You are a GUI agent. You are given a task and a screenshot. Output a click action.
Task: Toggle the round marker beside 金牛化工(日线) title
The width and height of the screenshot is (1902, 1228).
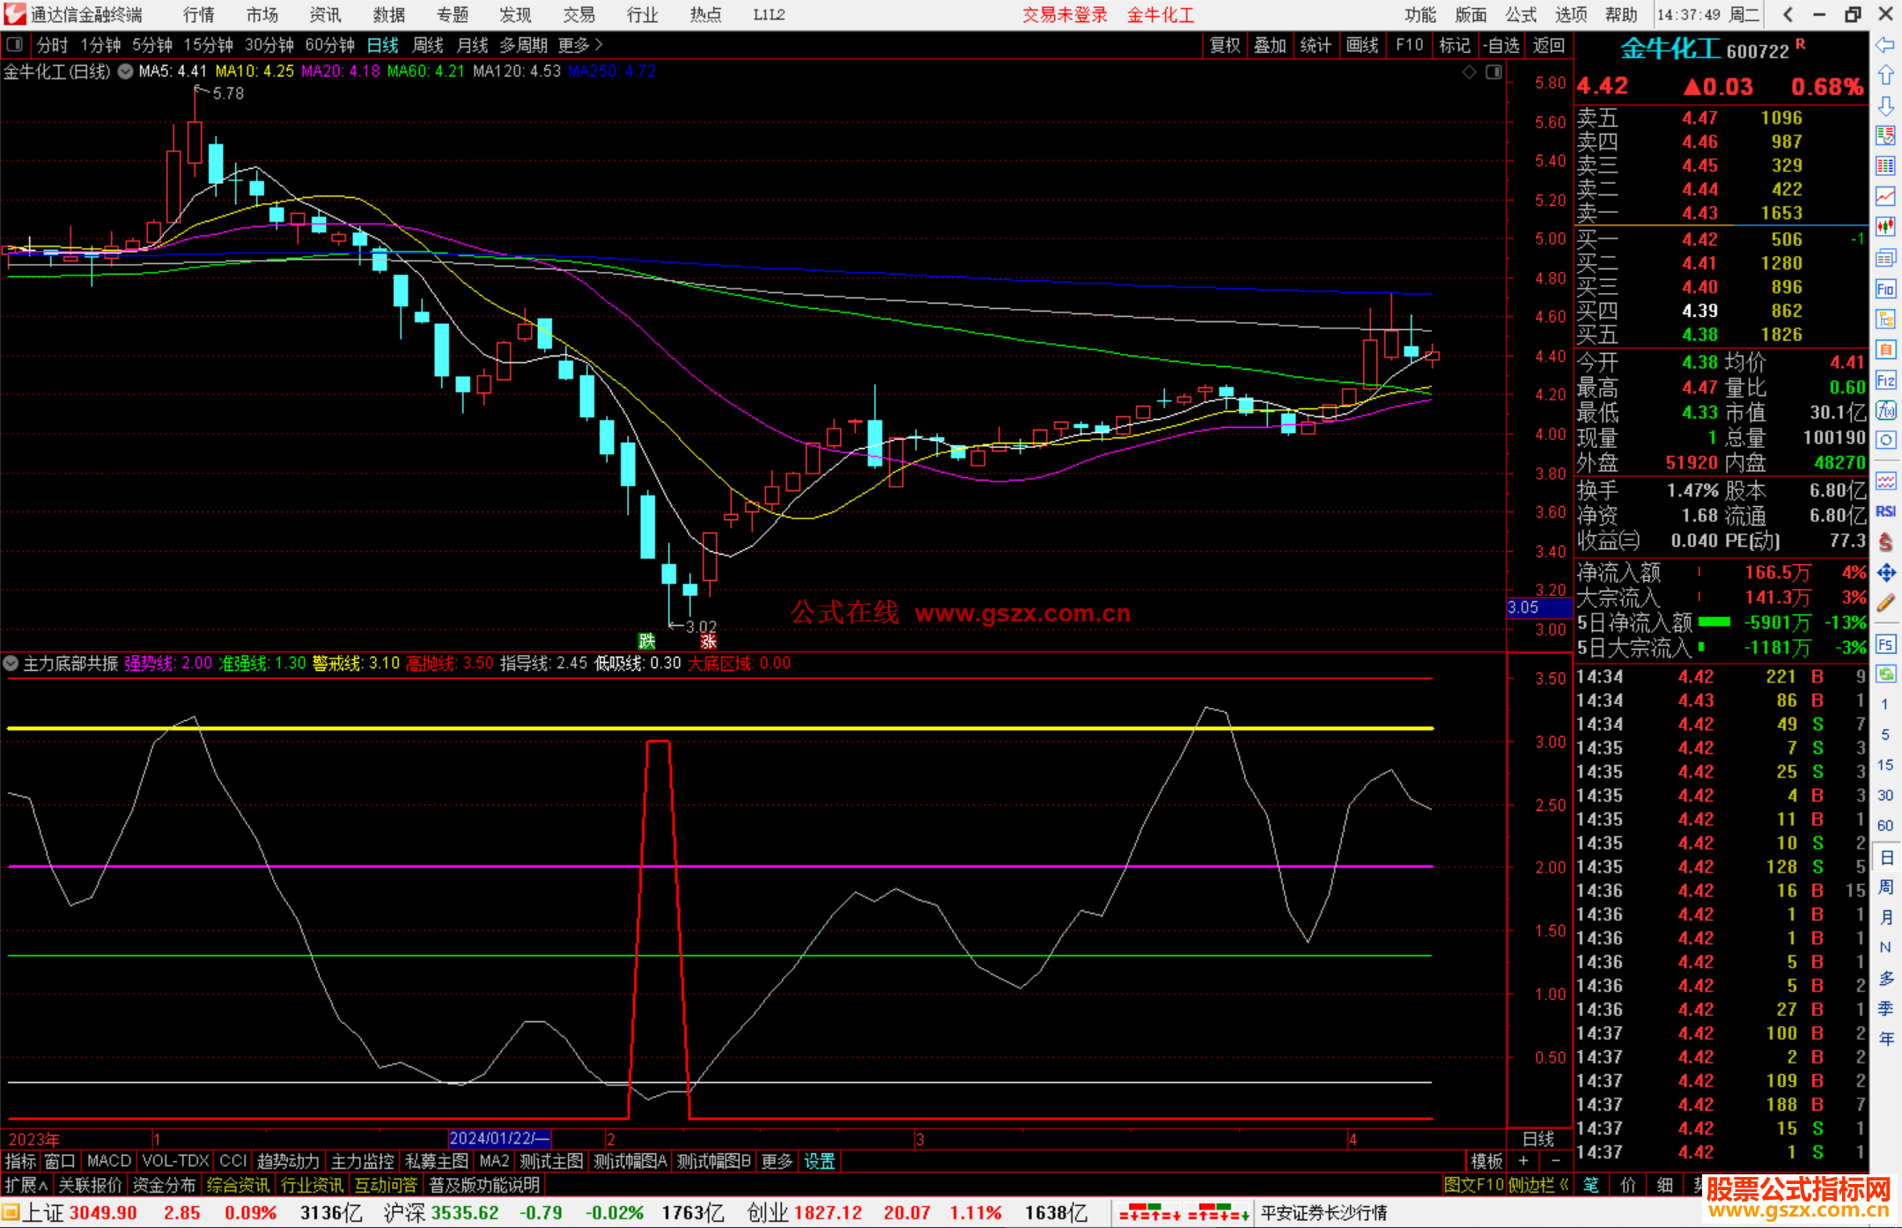coord(126,71)
